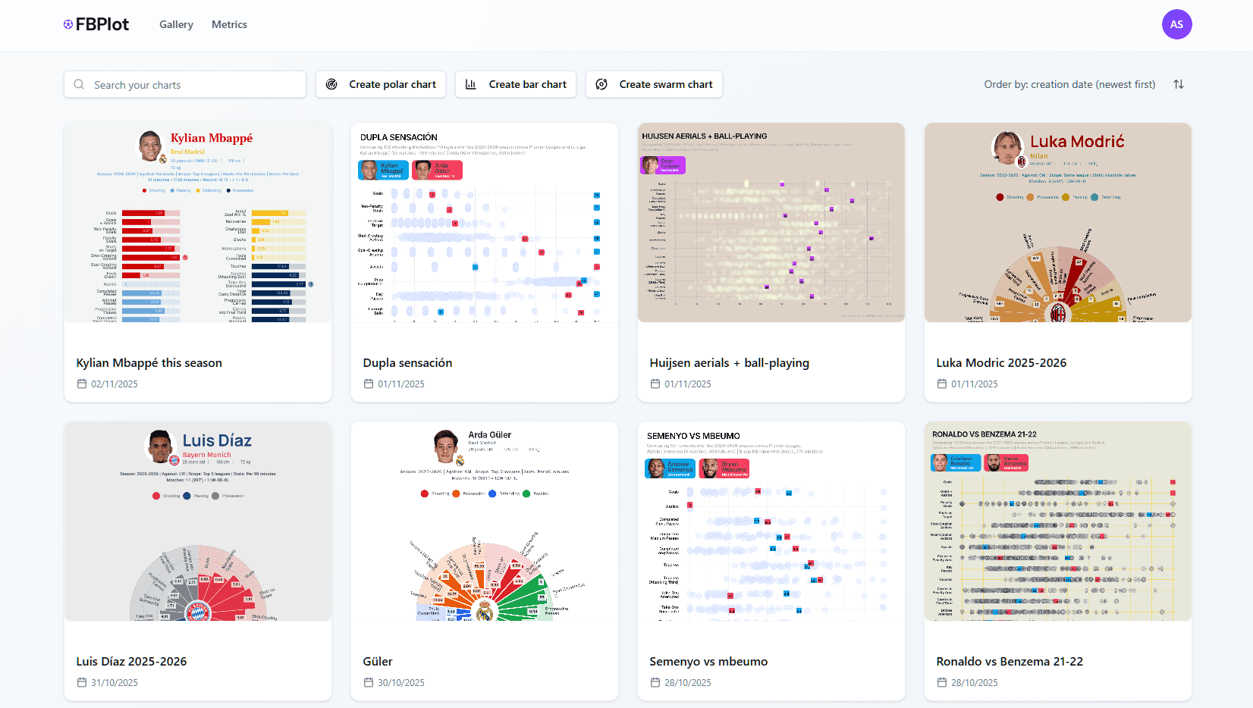
Task: Click the swarm chart icon
Action: [x=601, y=84]
